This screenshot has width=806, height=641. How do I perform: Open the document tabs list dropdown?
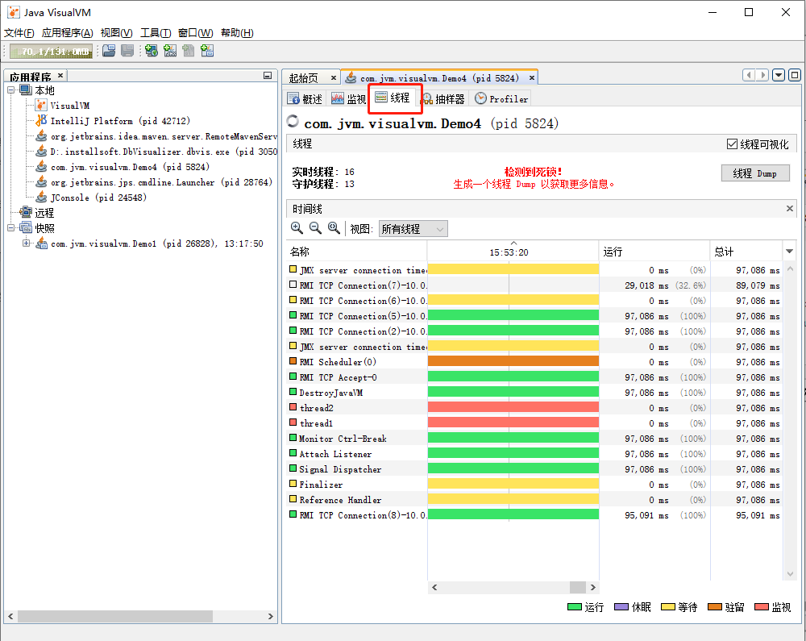pos(779,76)
